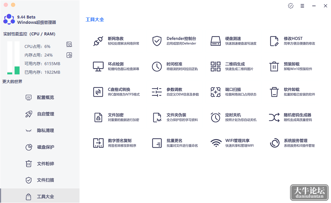Click the 硬盘测速 tool title
This screenshot has height=203, width=331.
tap(233, 39)
